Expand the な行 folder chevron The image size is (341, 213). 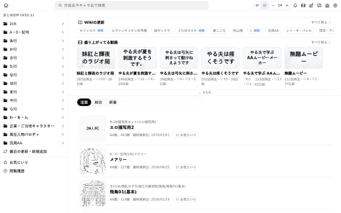tap(63, 75)
